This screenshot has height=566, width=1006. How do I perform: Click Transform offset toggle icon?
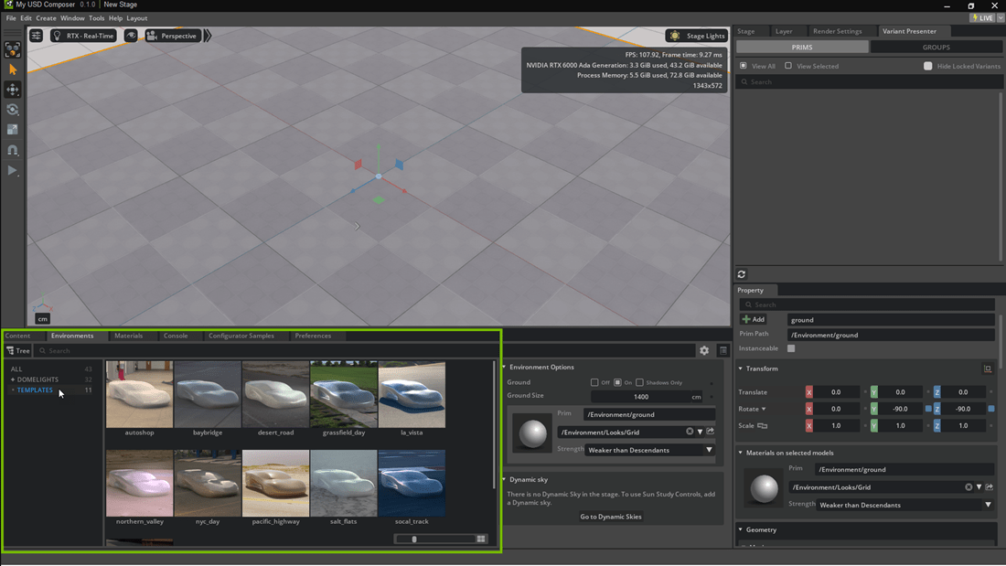coord(988,368)
